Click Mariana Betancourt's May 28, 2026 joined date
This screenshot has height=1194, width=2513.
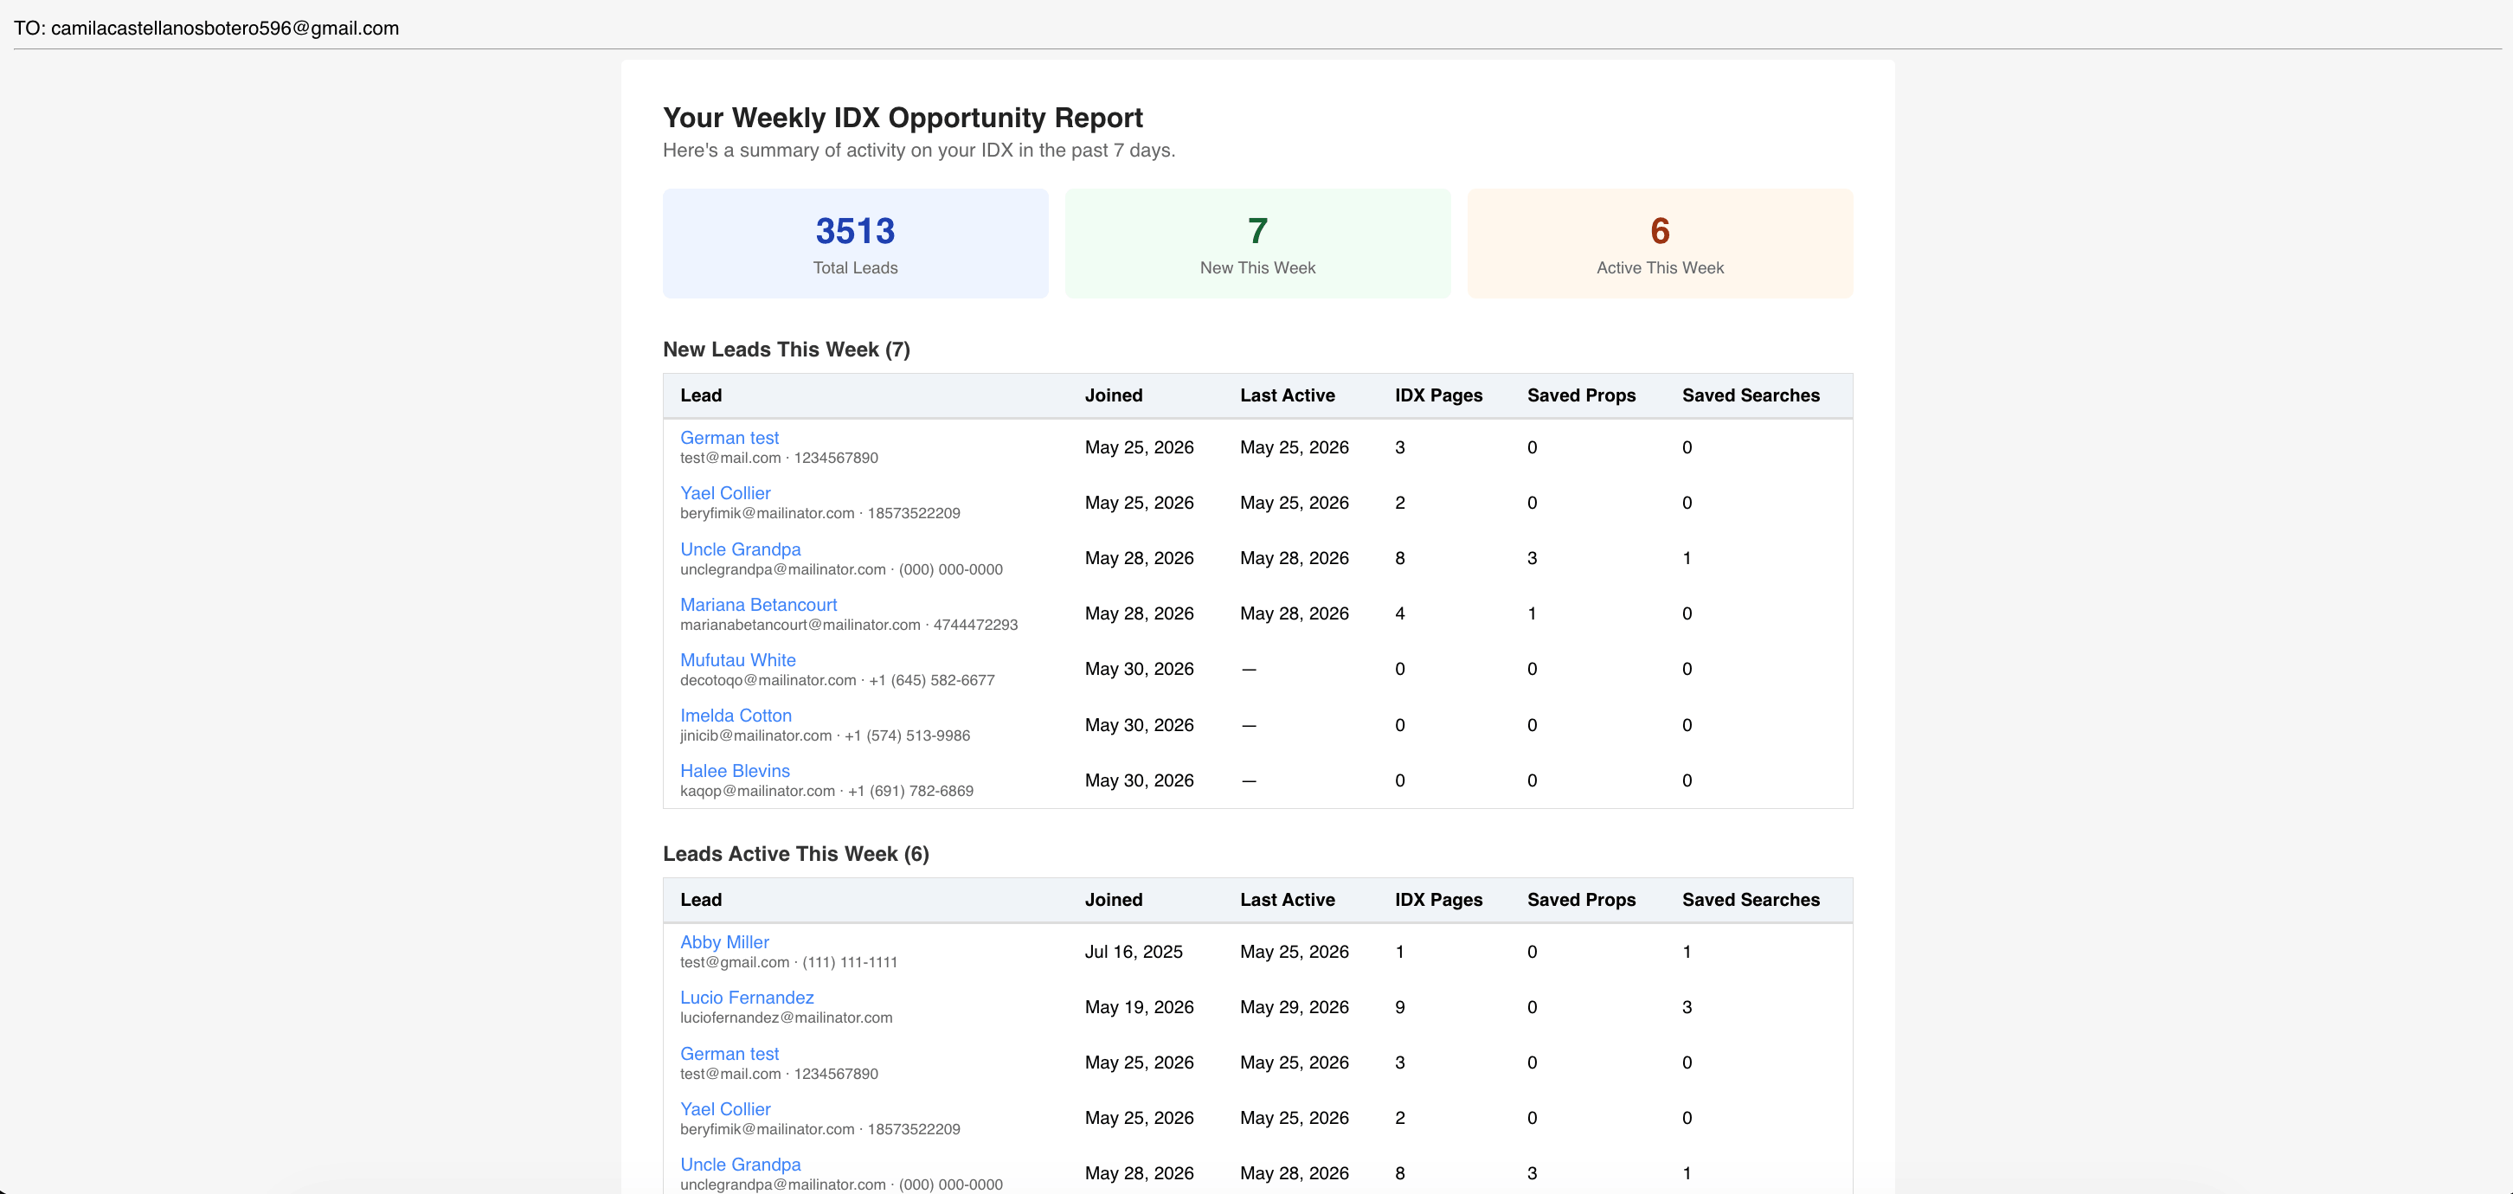(x=1140, y=613)
